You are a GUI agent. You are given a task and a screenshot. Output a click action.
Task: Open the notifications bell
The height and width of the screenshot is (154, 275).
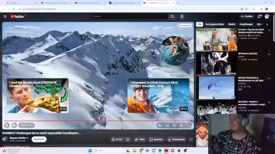[259, 16]
